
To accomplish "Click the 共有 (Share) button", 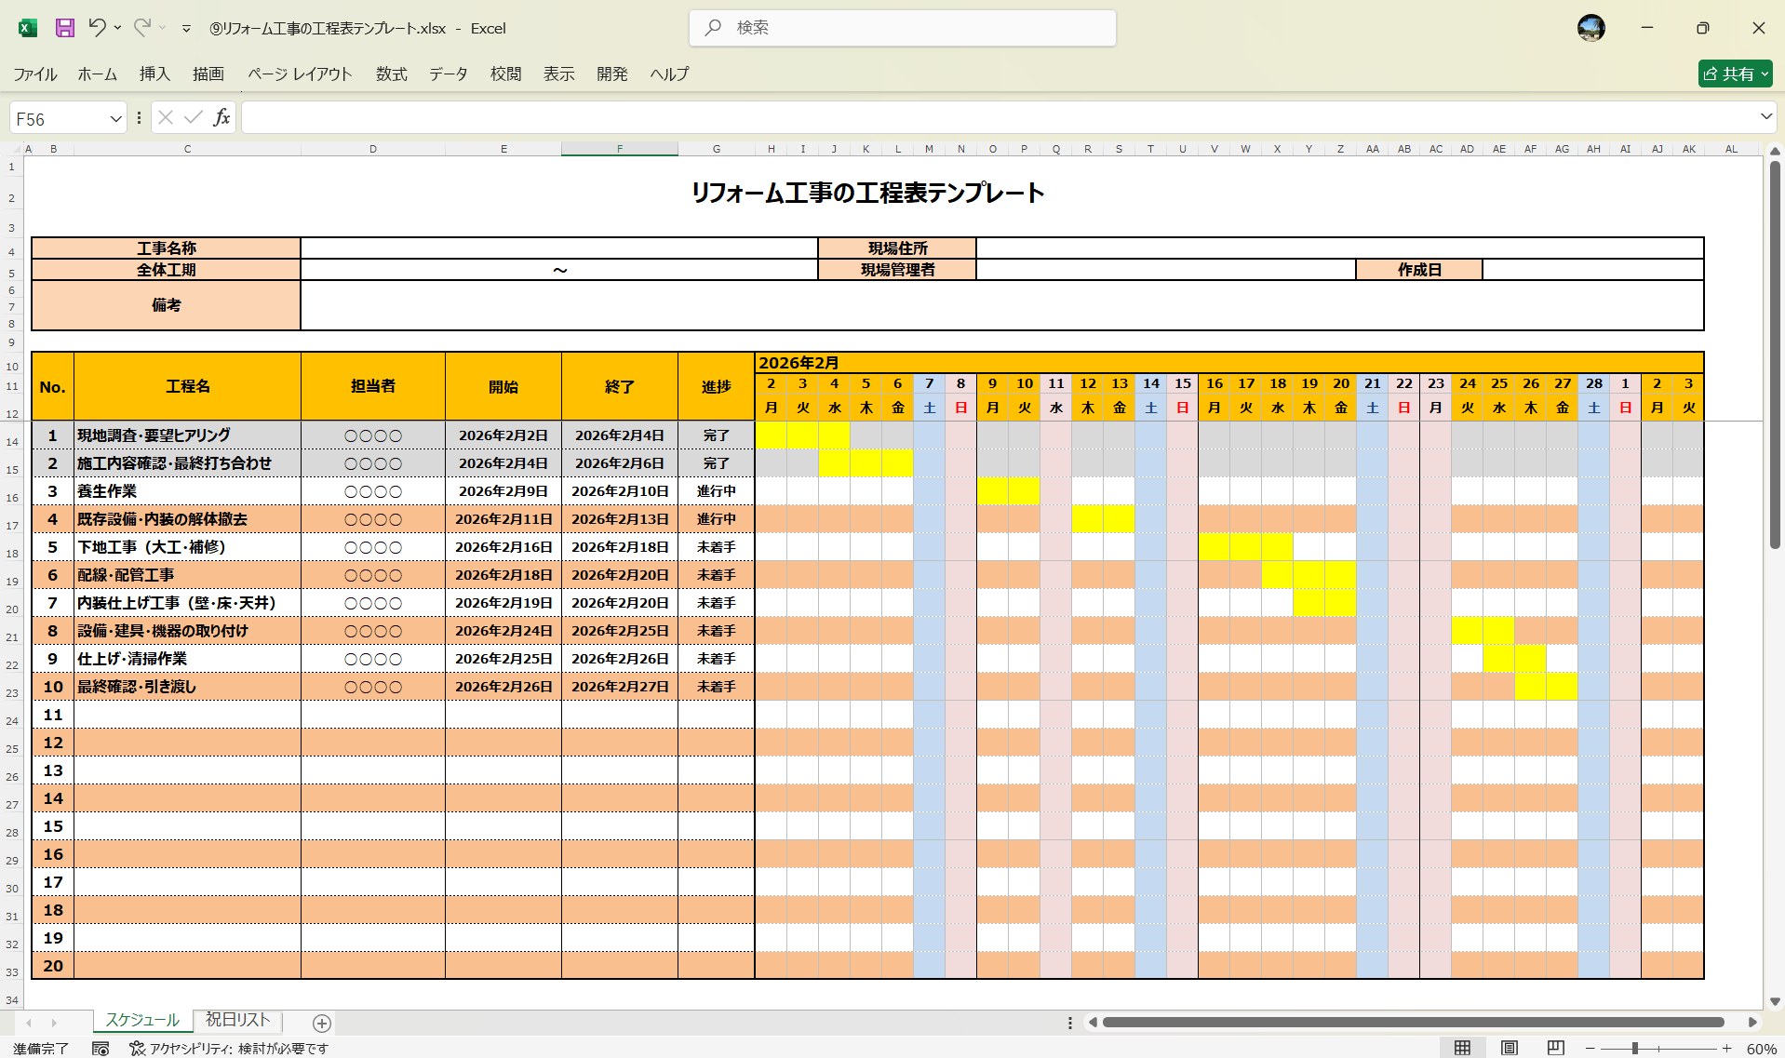I will [x=1733, y=74].
